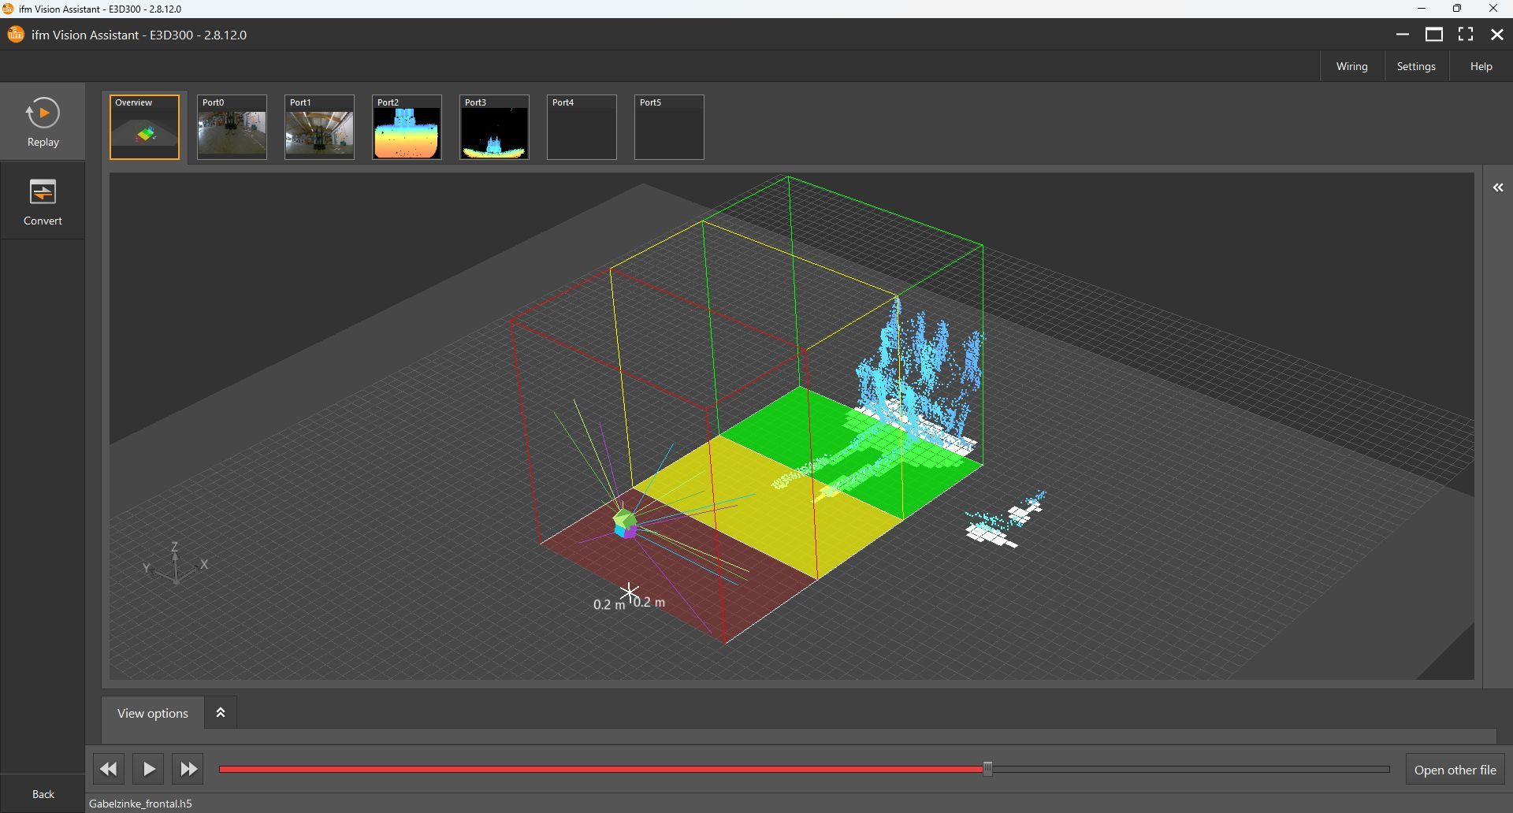
Task: Open the Help menu
Action: click(x=1481, y=66)
